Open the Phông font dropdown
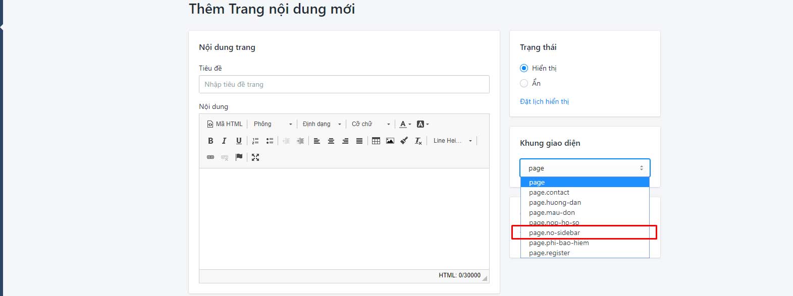 tap(273, 124)
